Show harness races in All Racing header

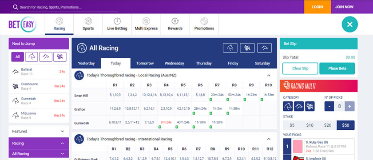pyautogui.click(x=247, y=48)
